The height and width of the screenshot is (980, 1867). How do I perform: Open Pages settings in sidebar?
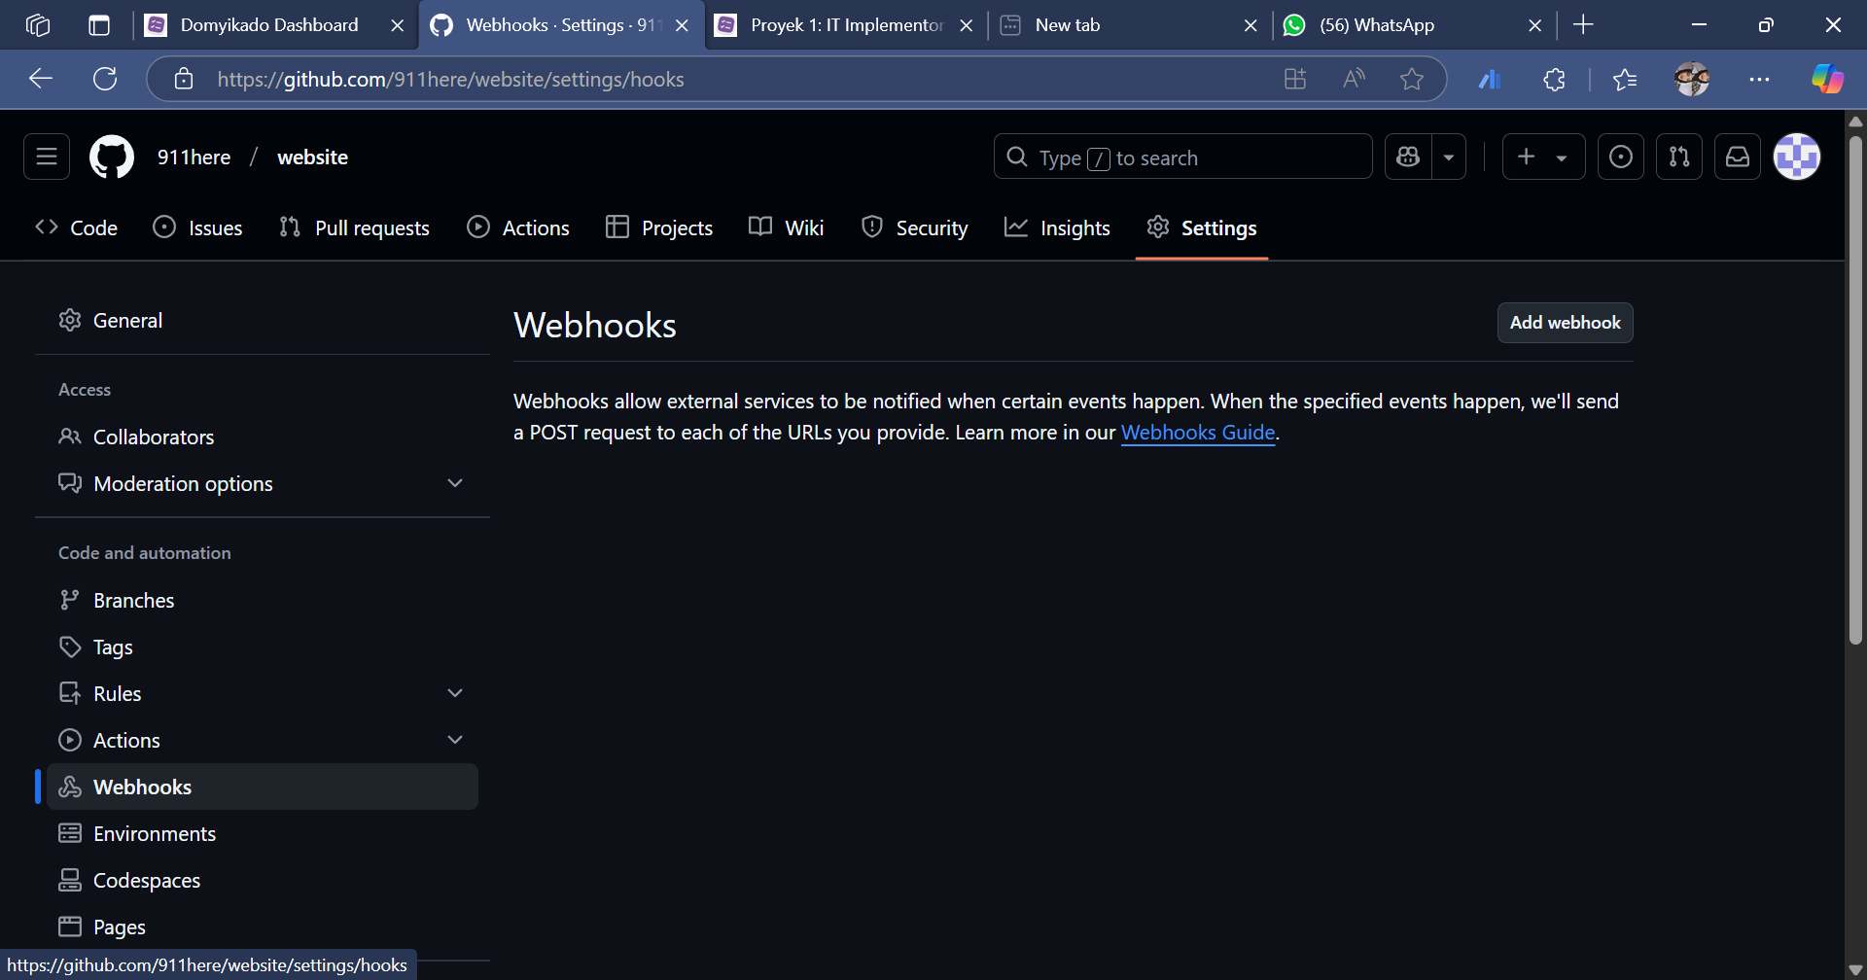coord(263,927)
